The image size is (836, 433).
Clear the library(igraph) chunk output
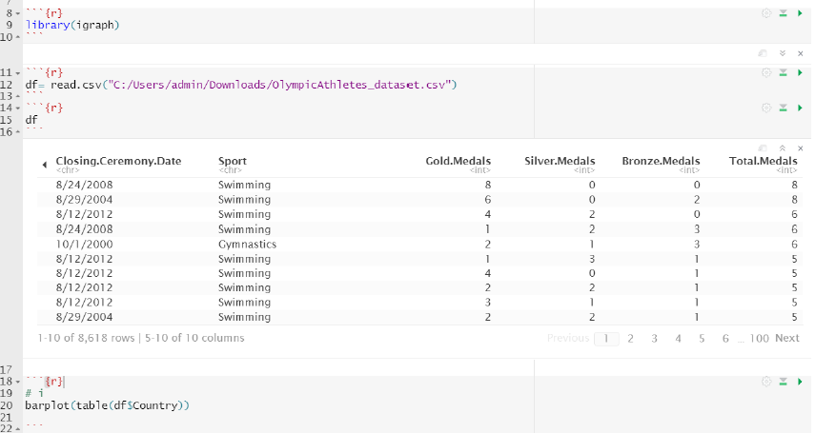(x=801, y=53)
